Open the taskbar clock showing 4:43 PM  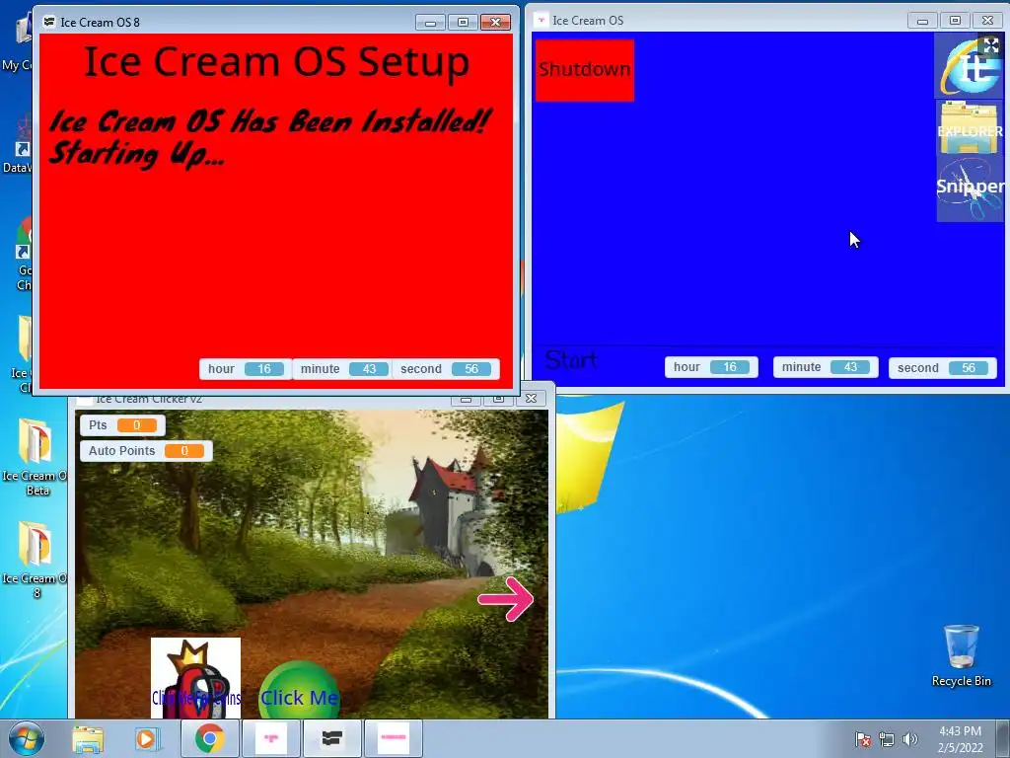click(x=960, y=739)
